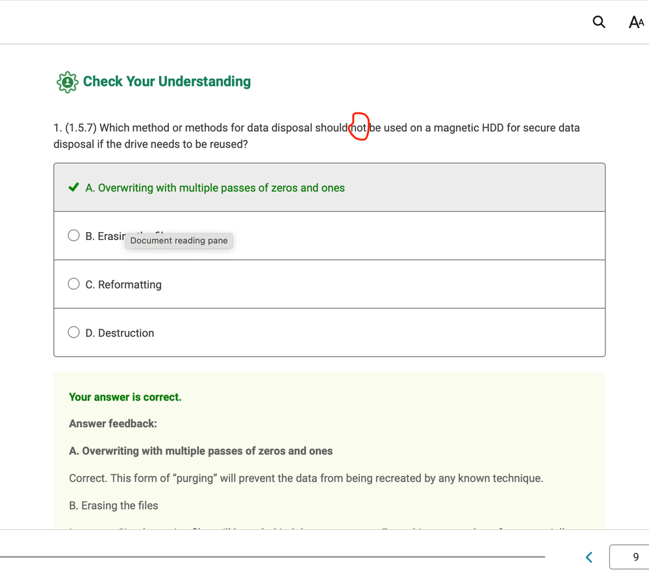The image size is (649, 576).
Task: Go to previous page with blue chevron
Action: 589,557
